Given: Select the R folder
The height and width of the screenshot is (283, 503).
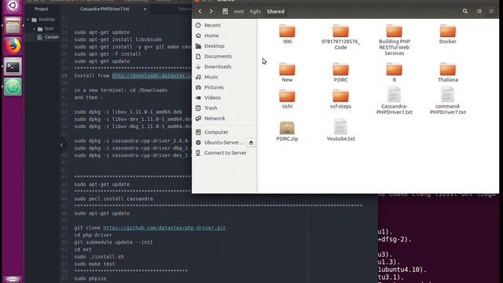Looking at the screenshot, I should click(x=395, y=72).
